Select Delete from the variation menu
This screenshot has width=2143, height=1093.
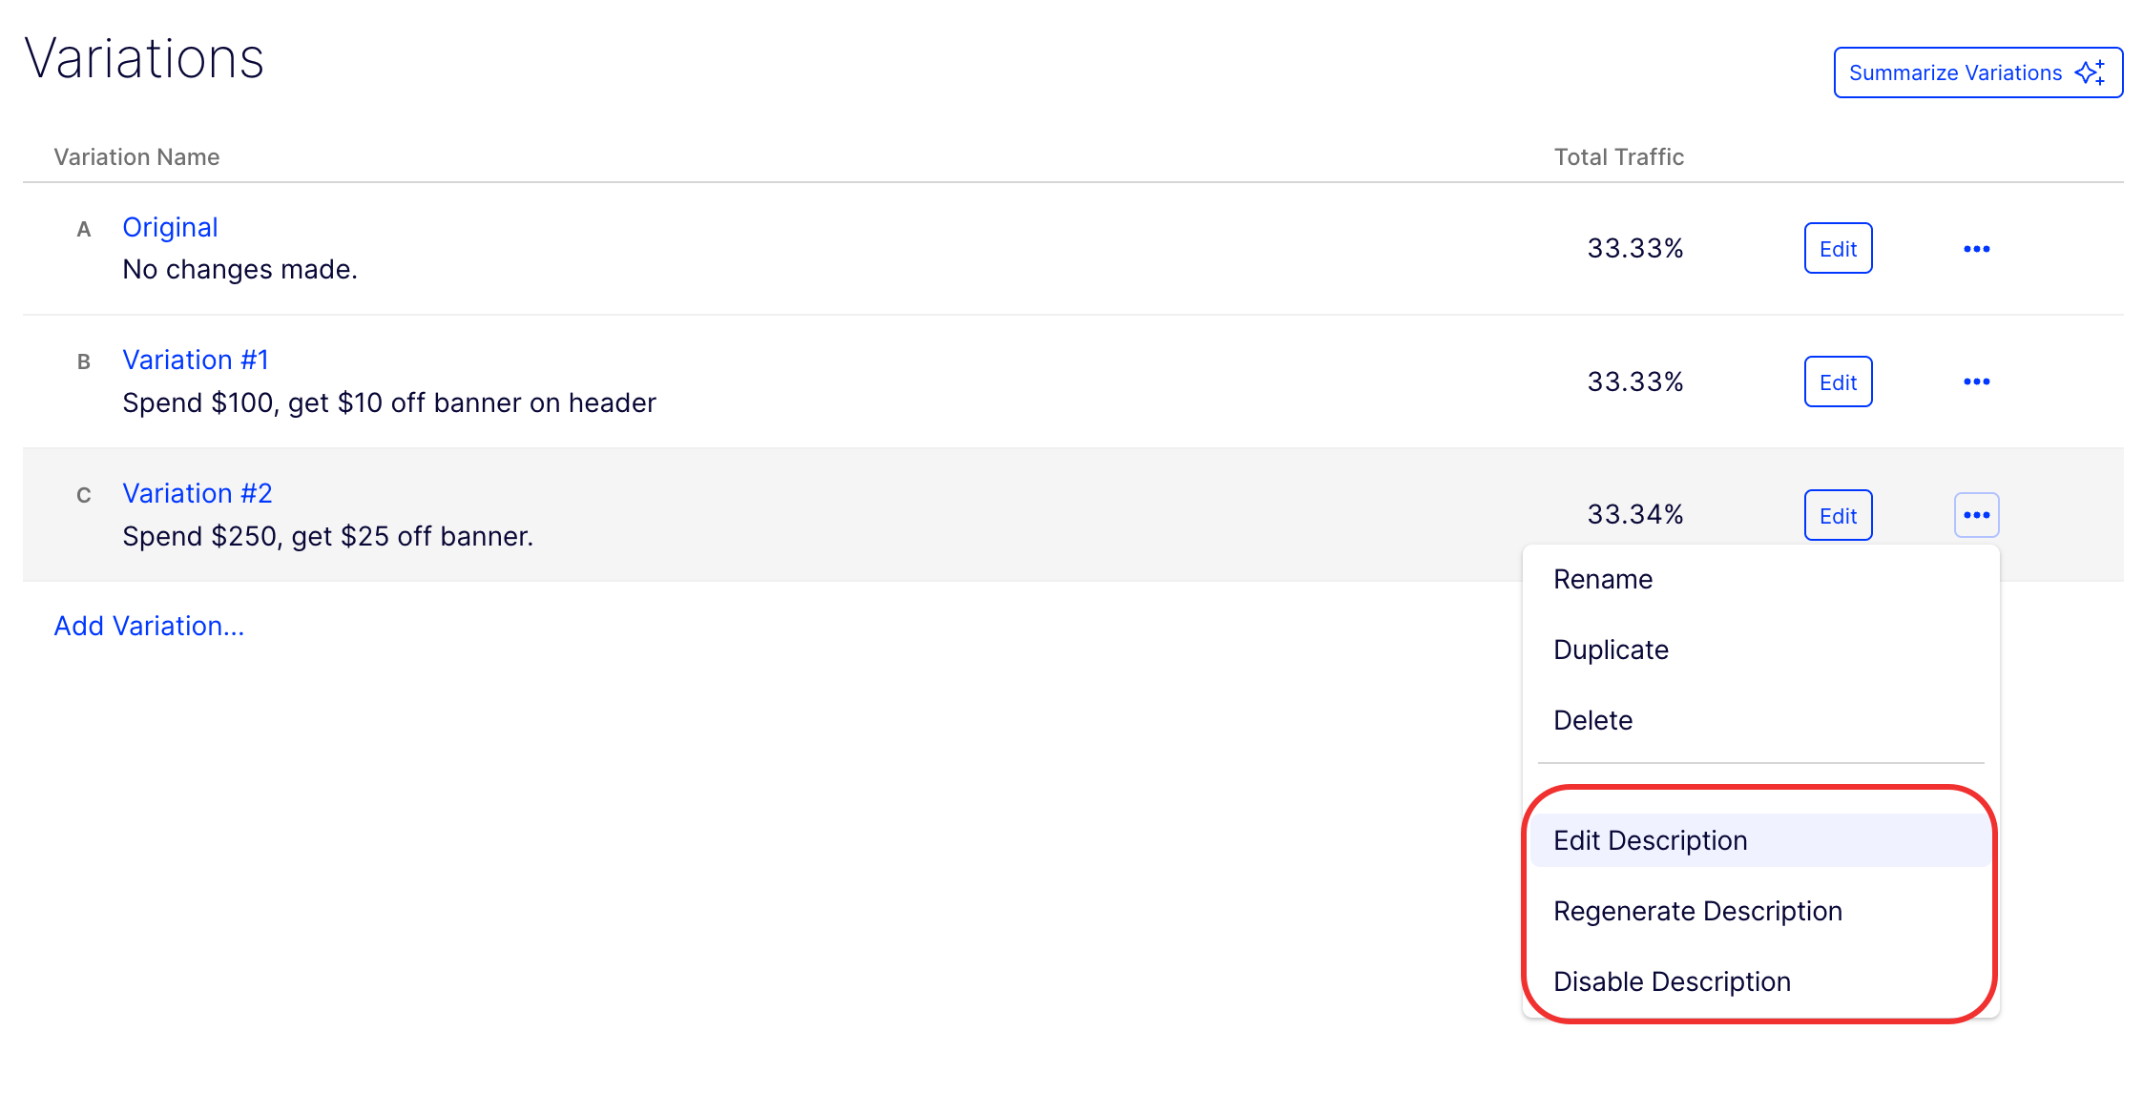tap(1592, 720)
